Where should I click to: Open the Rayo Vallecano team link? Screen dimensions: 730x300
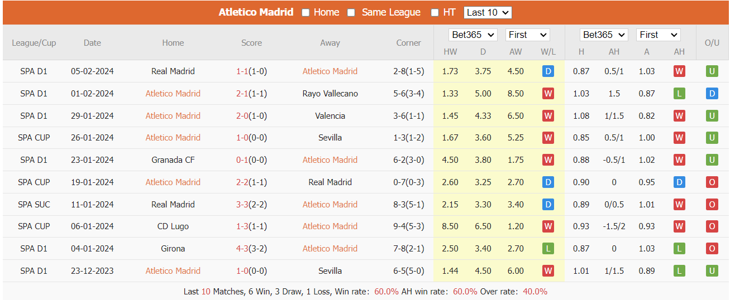pos(330,94)
